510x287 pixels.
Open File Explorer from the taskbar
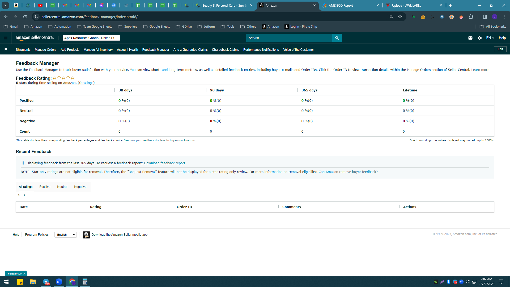tap(33, 282)
